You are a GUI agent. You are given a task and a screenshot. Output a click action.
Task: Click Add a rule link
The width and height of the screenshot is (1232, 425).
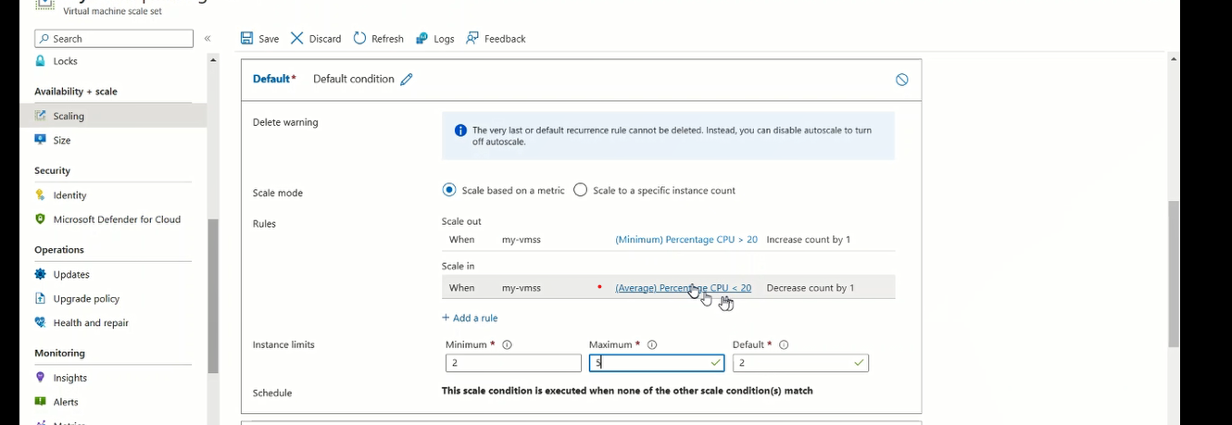[x=470, y=319]
